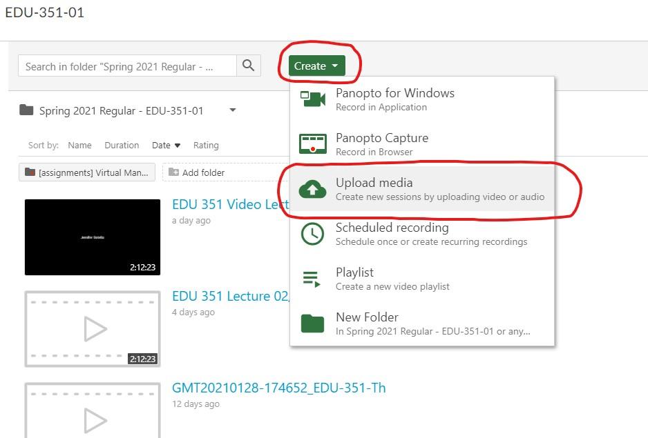Screen dimensions: 648x438
Task: Toggle the Date sort direction arrow
Action: [178, 146]
